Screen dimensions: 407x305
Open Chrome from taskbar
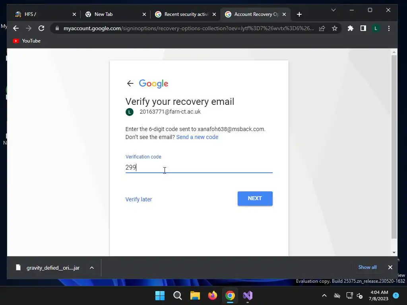(x=230, y=295)
